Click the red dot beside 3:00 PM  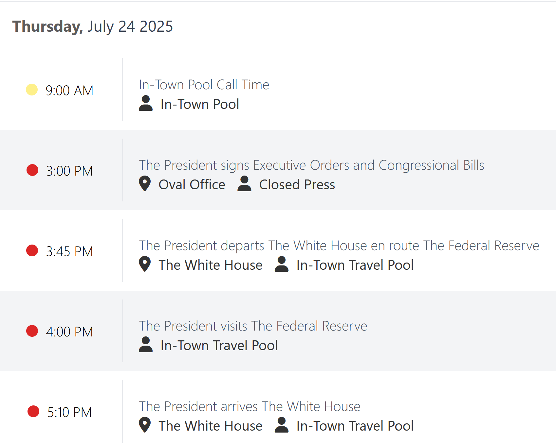point(32,170)
